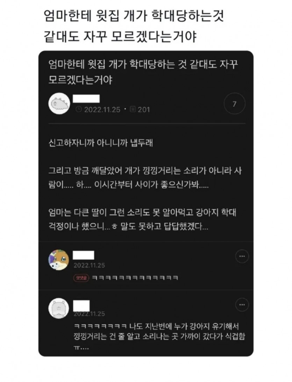This screenshot has width=292, height=382.
Task: Click the post title inside the dark card
Action: (x=143, y=72)
